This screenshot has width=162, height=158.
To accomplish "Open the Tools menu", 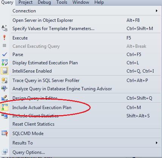I will (62, 2).
